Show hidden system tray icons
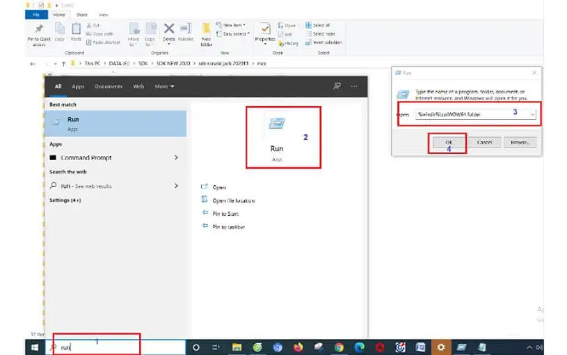The height and width of the screenshot is (355, 567). click(x=529, y=347)
